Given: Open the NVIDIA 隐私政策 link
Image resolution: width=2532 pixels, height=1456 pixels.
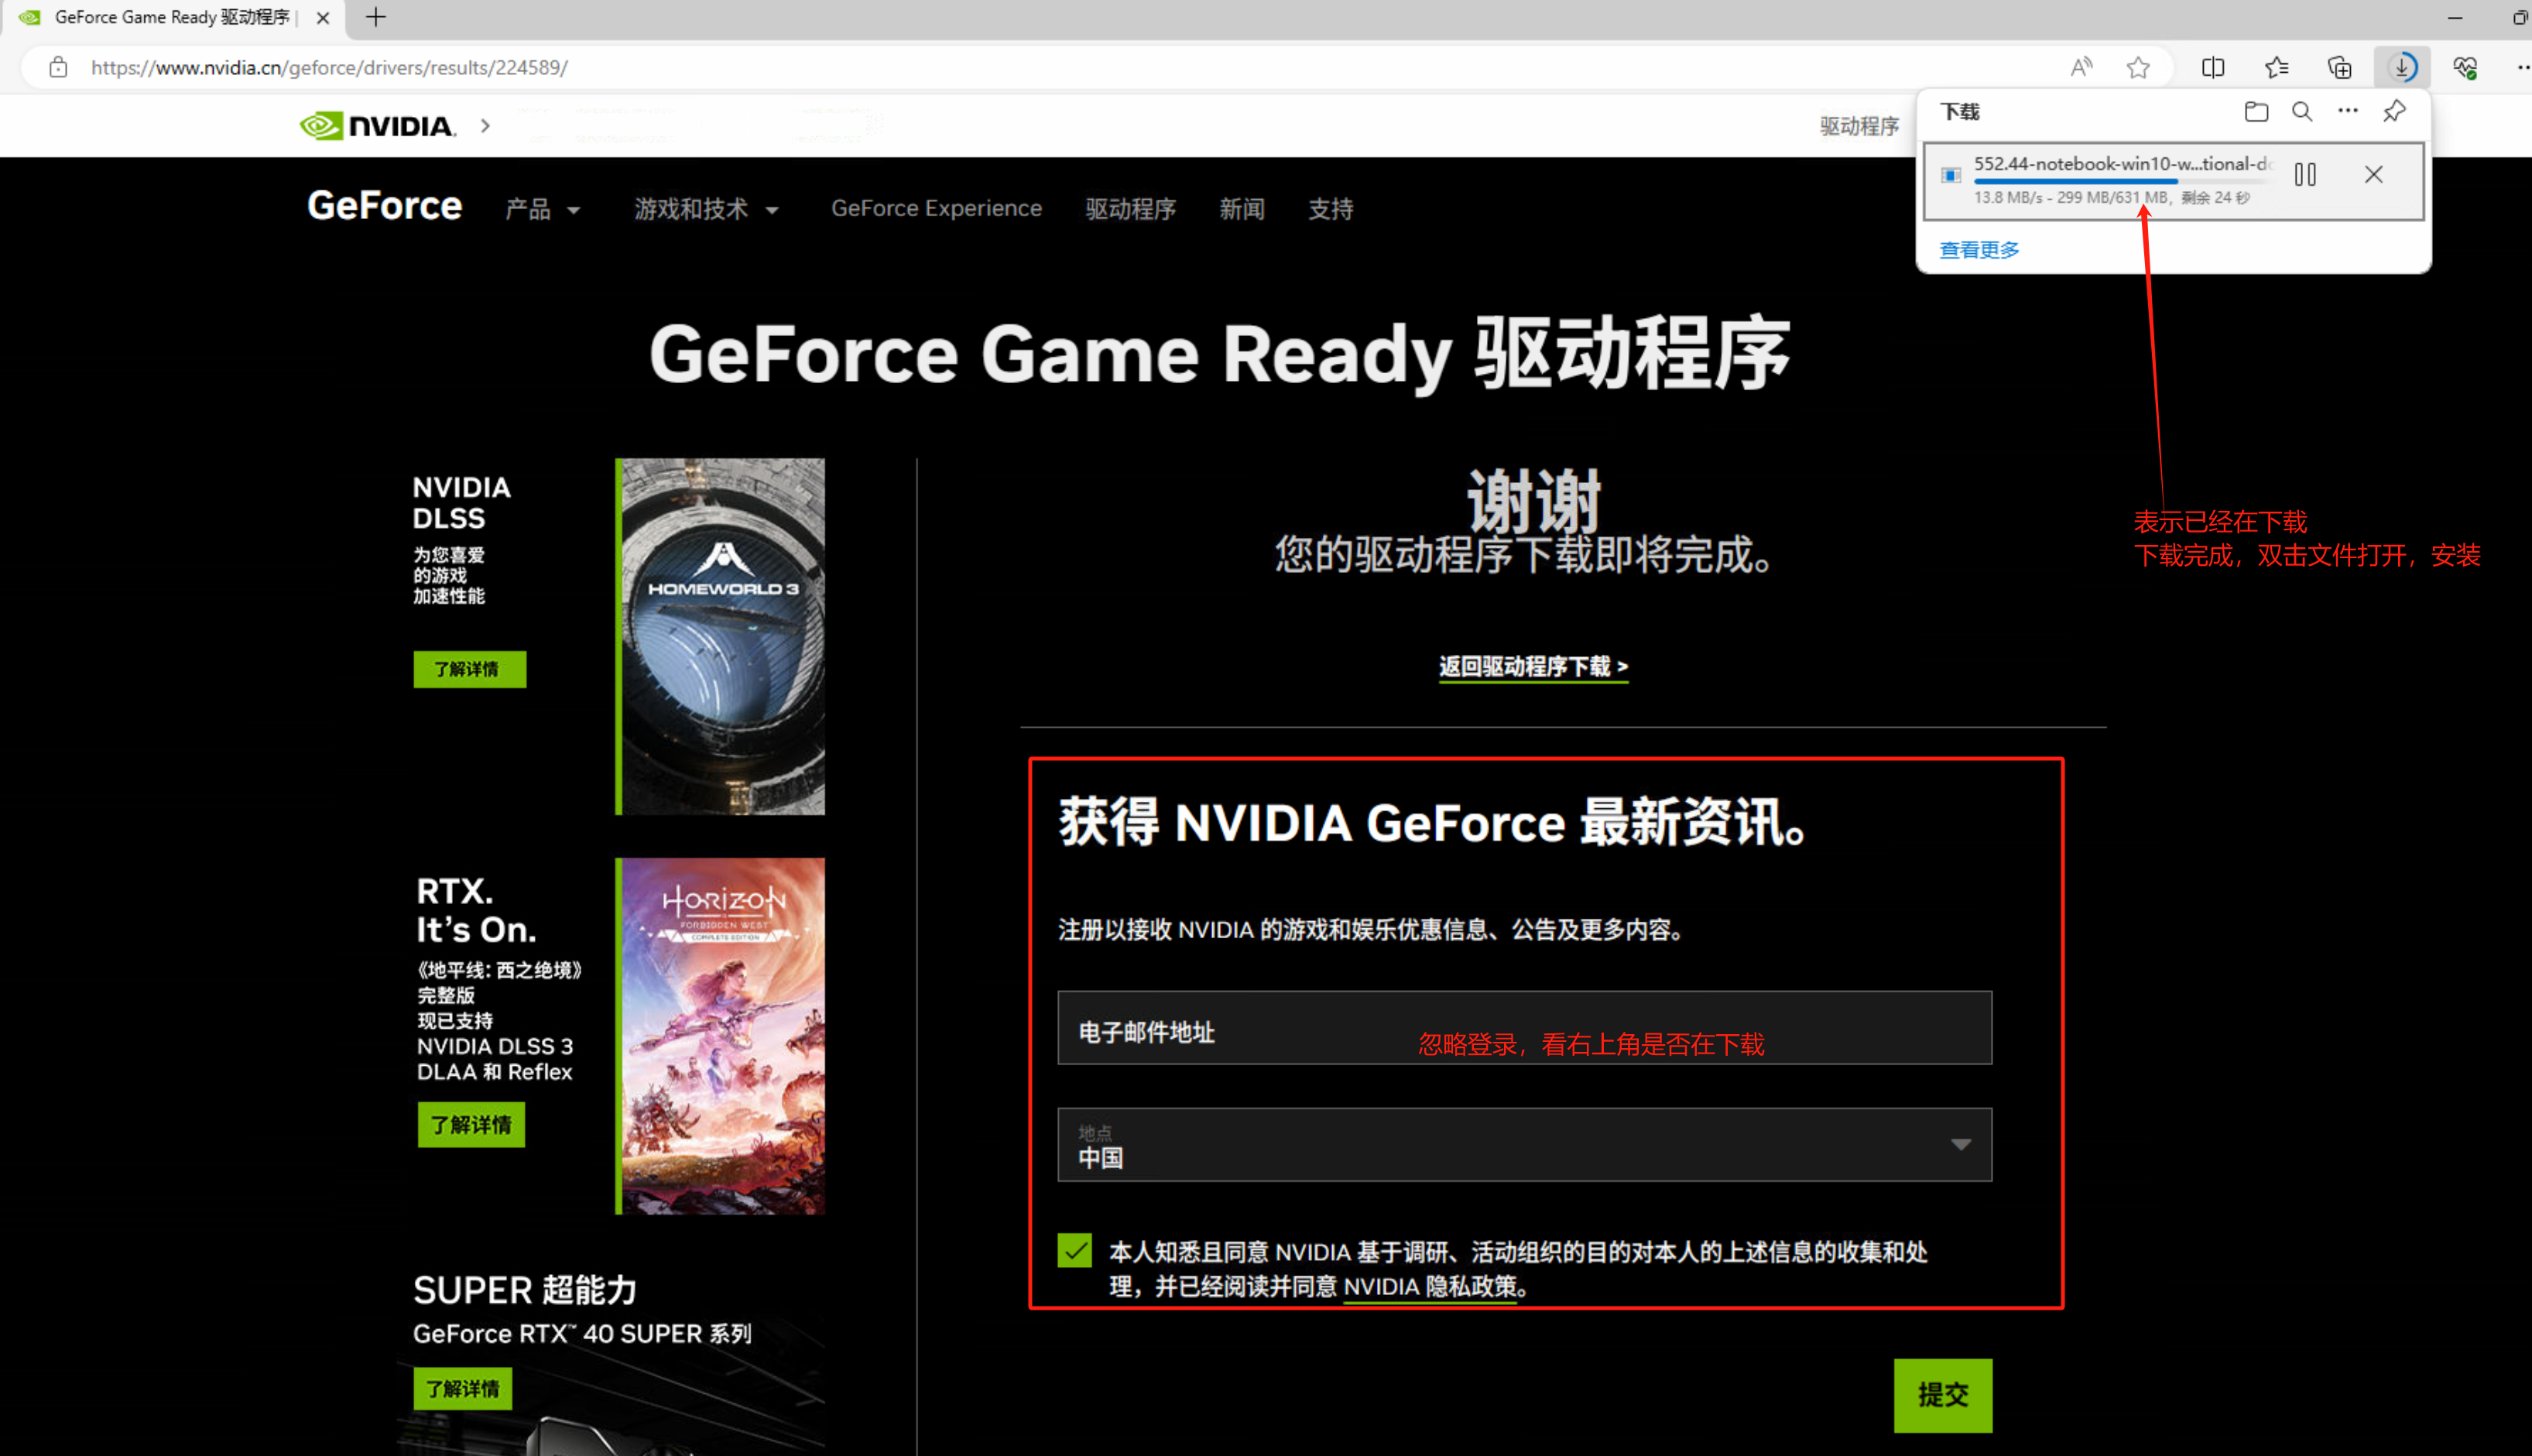Looking at the screenshot, I should click(1431, 1287).
